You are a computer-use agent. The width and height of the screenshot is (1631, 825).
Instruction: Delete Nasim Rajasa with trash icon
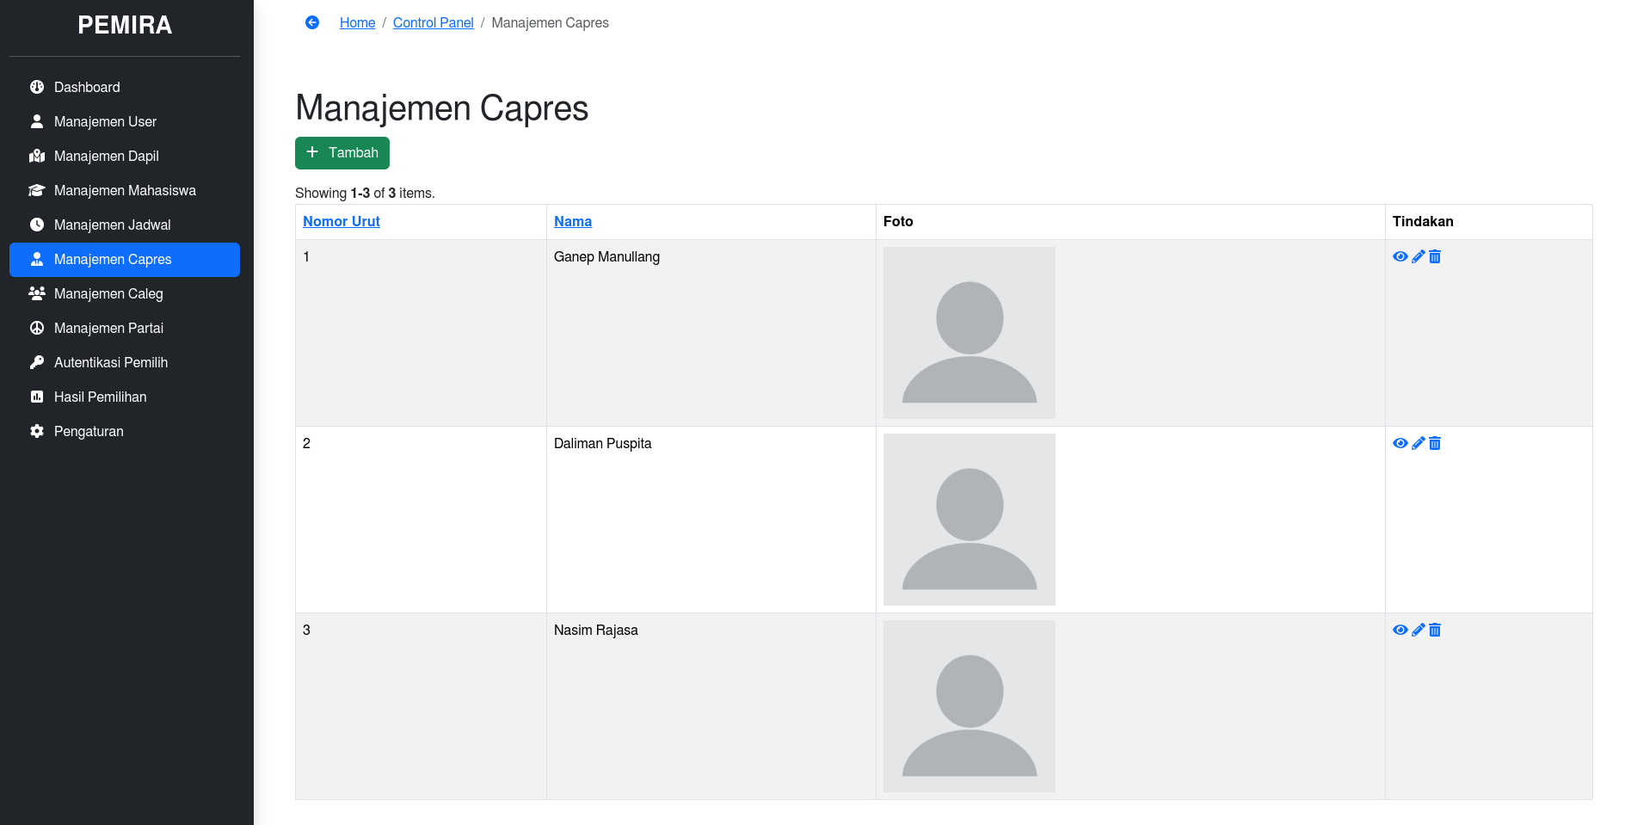(x=1435, y=630)
